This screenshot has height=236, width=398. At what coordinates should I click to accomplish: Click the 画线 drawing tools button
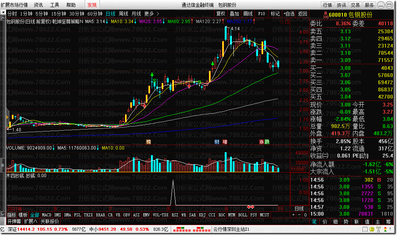coord(248,14)
